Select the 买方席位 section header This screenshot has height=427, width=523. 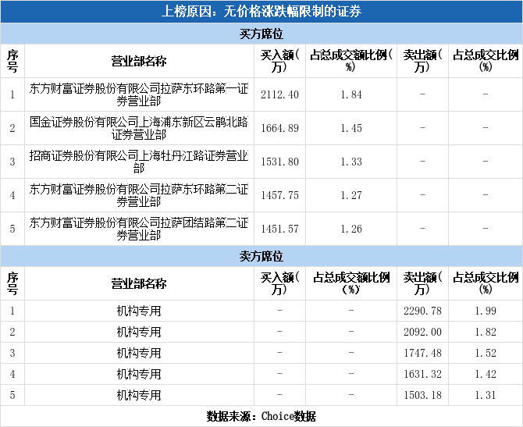coord(261,34)
